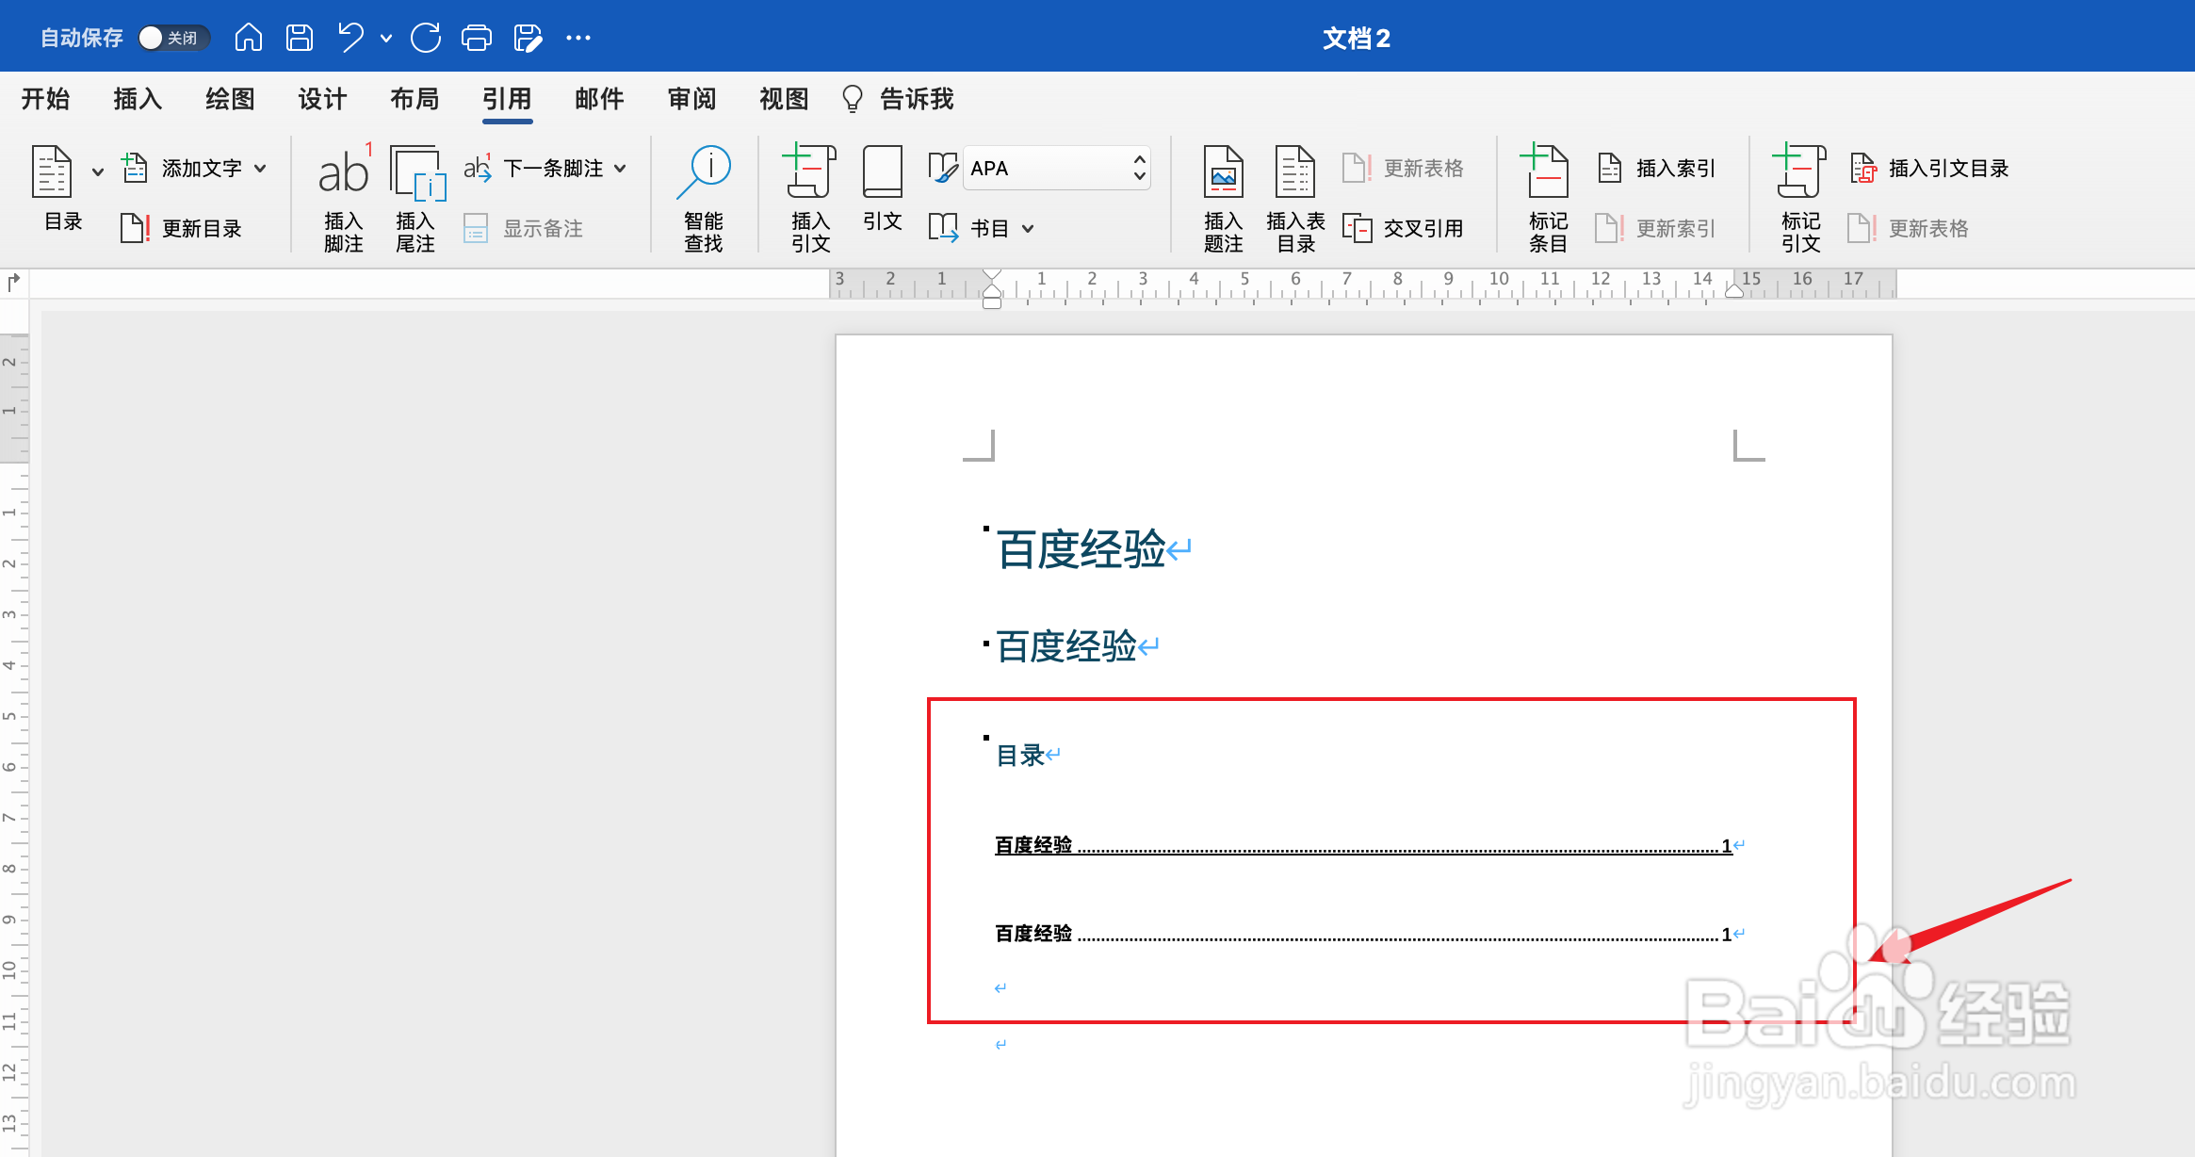Screen dimensions: 2195x1157
Task: Click the tab stop selector at ruler corner
Action: tap(14, 283)
